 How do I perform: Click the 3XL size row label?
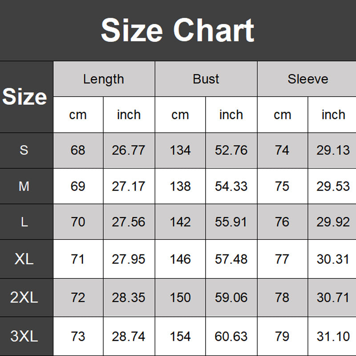click(24, 336)
